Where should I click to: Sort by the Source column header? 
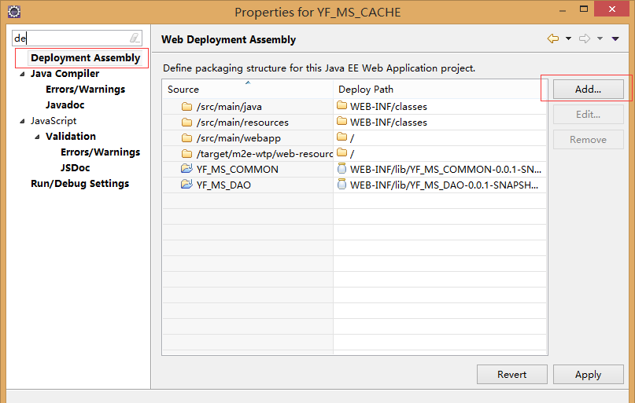[248, 89]
